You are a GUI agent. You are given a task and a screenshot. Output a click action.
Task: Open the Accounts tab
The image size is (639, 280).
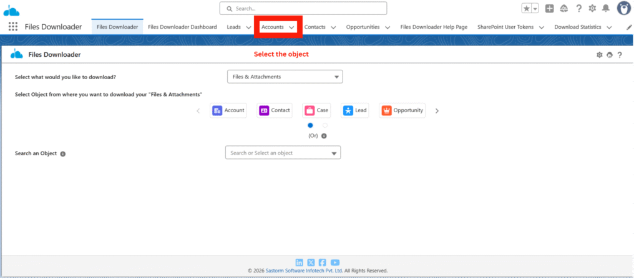[x=273, y=27]
